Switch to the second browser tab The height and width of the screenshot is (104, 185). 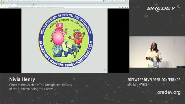[25, 5]
